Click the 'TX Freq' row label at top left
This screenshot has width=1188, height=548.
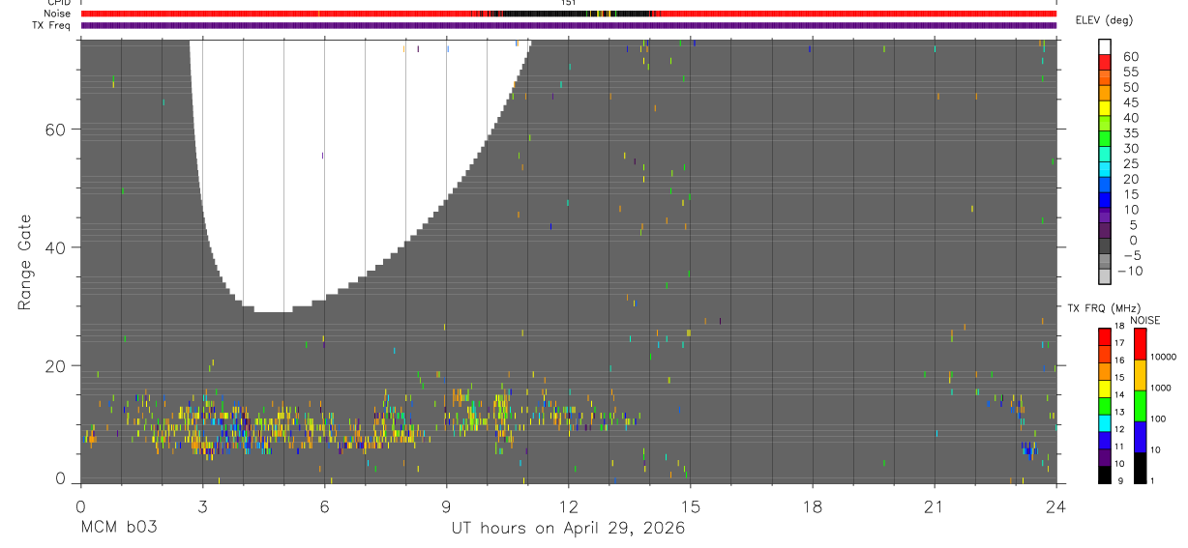[x=52, y=25]
